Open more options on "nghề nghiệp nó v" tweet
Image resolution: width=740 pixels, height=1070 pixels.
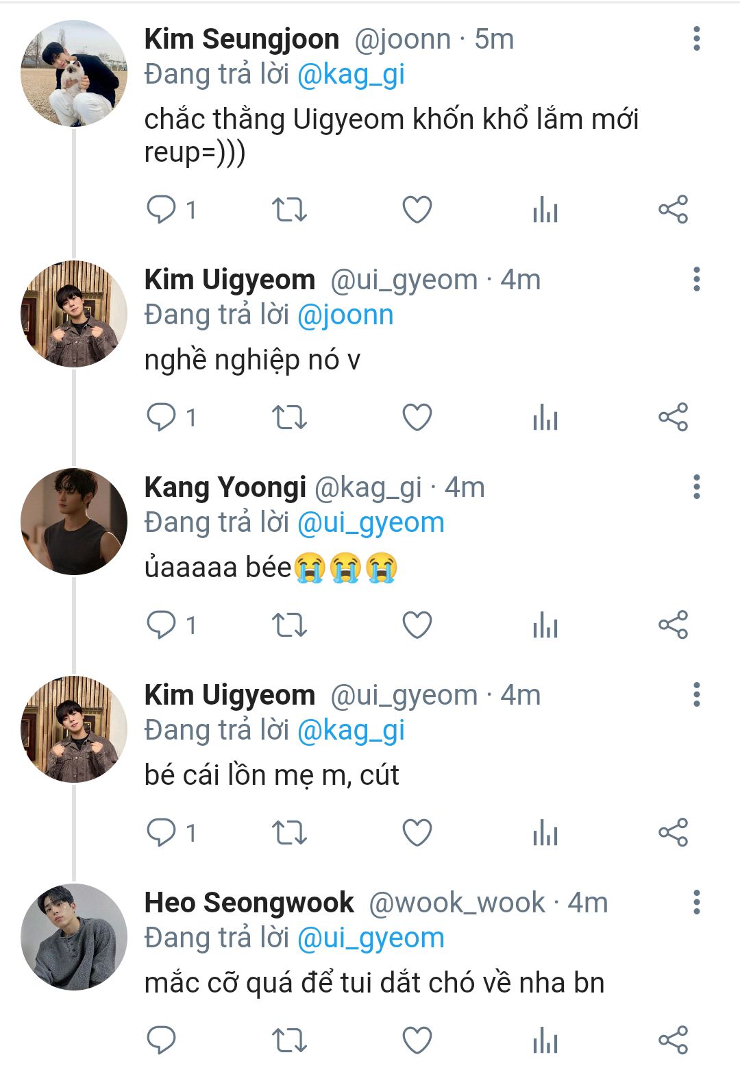pos(696,280)
